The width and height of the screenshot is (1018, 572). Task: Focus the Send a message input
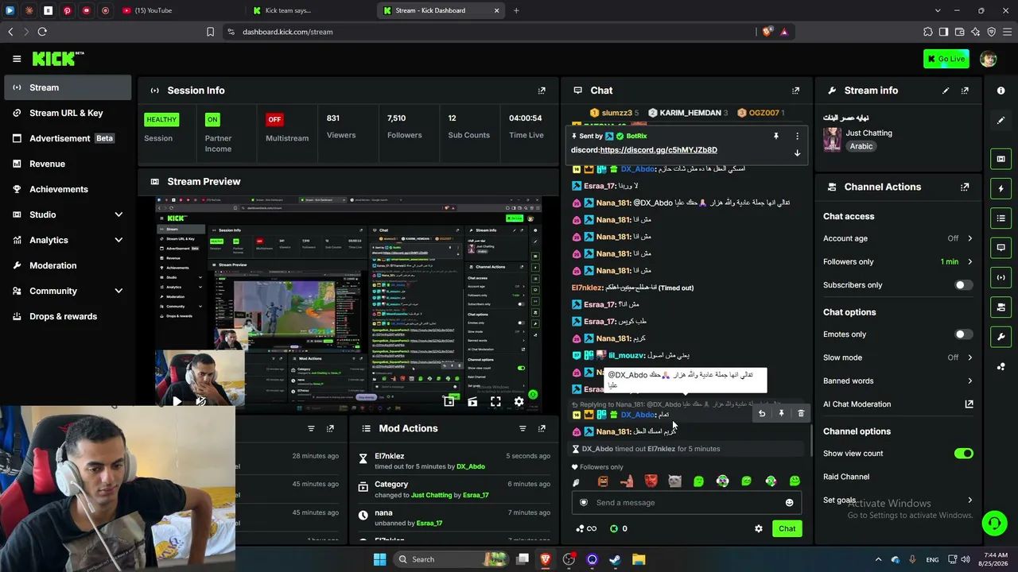(x=687, y=503)
